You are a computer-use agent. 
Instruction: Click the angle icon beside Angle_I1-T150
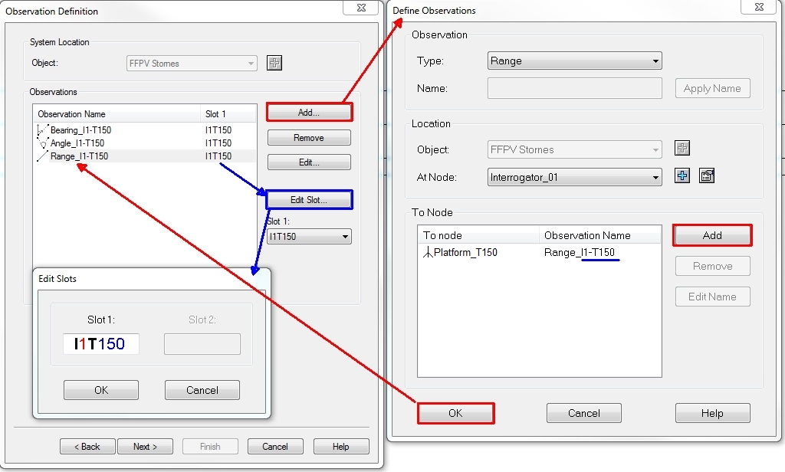click(42, 142)
